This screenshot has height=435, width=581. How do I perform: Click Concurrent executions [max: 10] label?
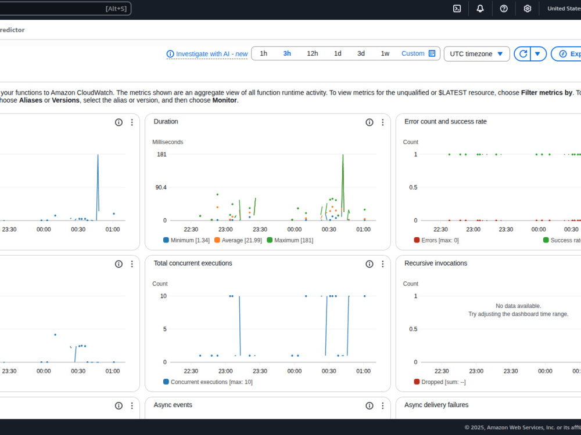(x=211, y=382)
